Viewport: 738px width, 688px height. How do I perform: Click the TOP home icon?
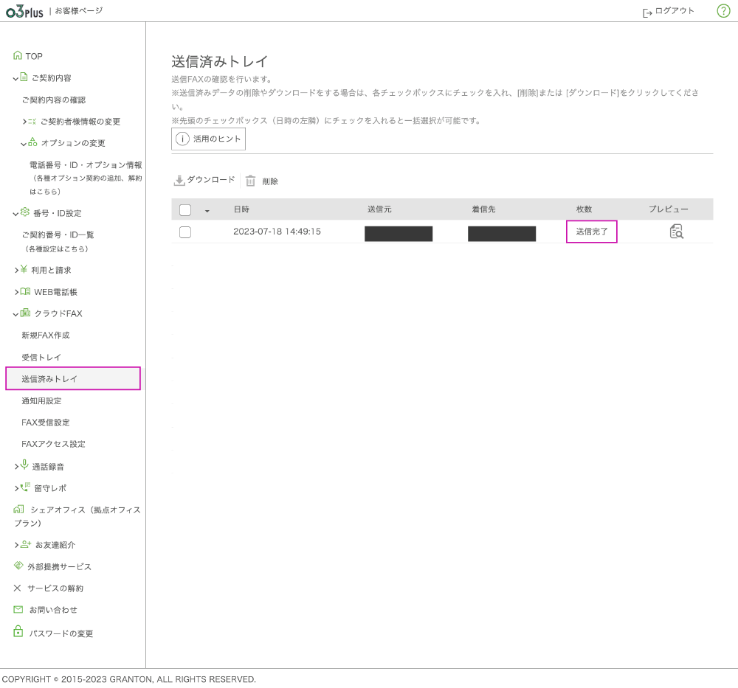[18, 55]
